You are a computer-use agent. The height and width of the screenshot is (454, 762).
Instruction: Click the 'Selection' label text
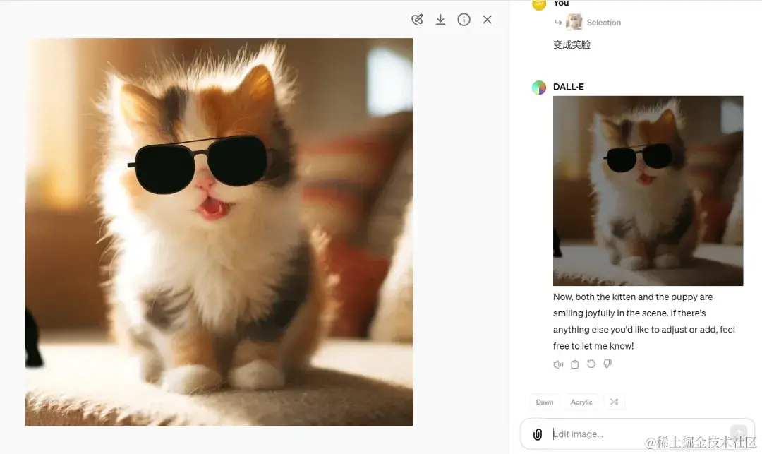603,23
